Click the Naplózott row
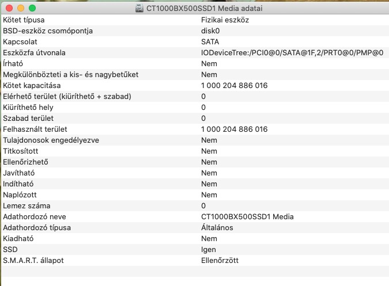 [195, 195]
